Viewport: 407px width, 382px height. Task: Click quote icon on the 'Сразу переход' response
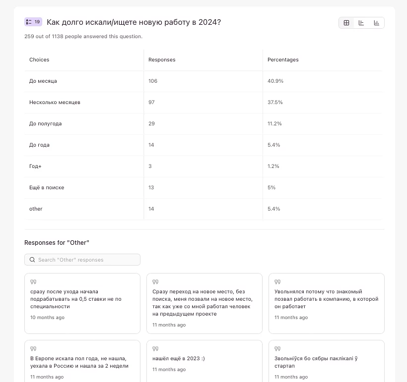point(155,282)
